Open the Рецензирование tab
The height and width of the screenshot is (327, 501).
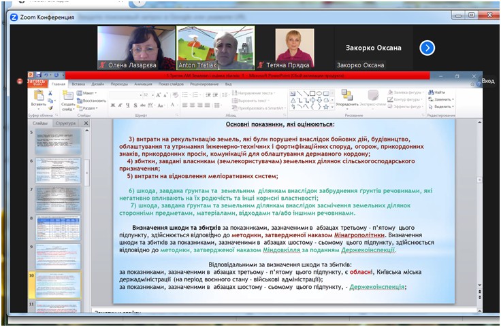204,84
